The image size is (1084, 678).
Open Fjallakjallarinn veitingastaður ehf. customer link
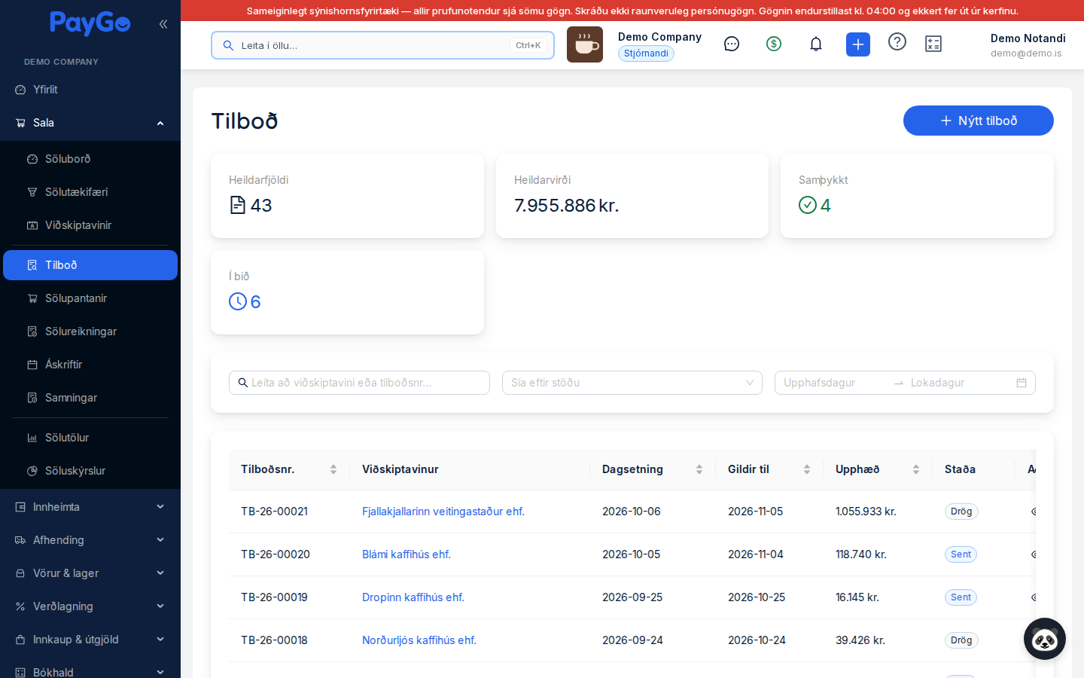point(443,512)
